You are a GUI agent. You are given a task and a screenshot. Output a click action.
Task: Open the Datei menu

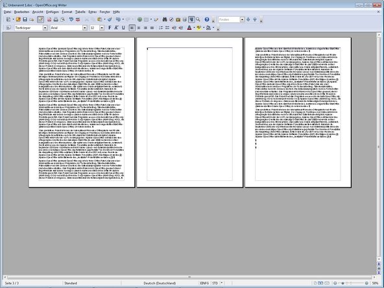click(x=7, y=12)
